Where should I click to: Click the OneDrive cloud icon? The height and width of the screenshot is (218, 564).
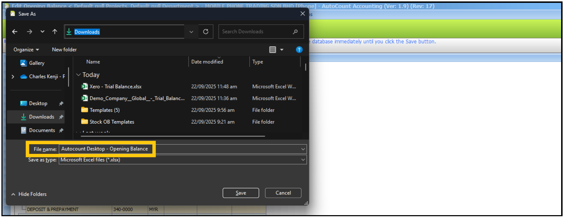click(24, 77)
